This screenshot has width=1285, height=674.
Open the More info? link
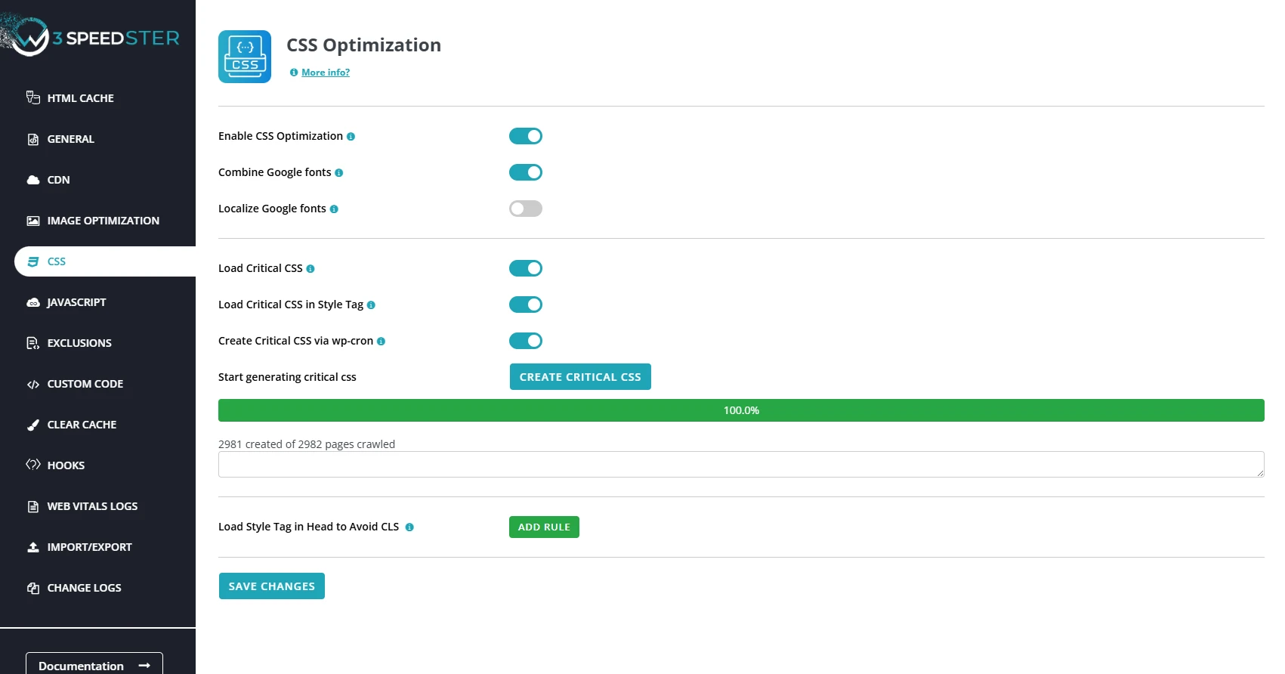pos(326,73)
